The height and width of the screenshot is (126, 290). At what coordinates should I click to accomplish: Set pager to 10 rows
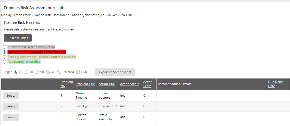click(x=16, y=72)
